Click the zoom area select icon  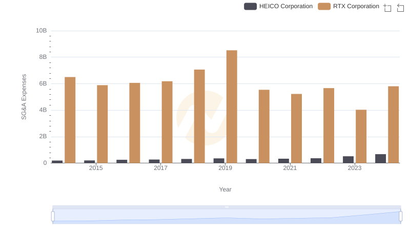click(x=387, y=8)
